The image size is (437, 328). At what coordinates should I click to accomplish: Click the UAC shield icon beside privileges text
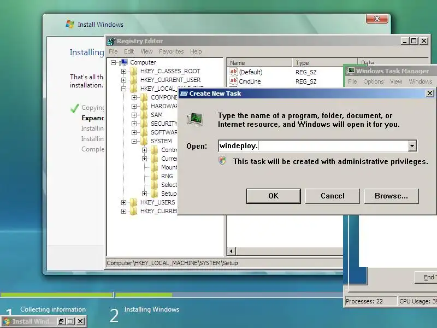pyautogui.click(x=222, y=161)
